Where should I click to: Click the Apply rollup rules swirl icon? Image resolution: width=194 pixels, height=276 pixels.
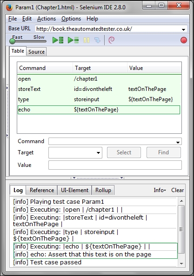coord(111,40)
